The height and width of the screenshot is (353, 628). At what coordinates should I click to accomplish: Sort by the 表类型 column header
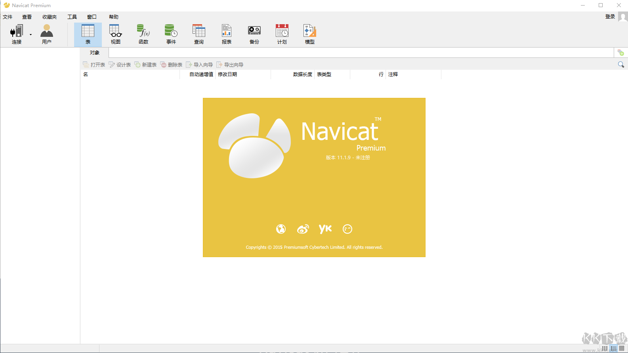pyautogui.click(x=332, y=74)
